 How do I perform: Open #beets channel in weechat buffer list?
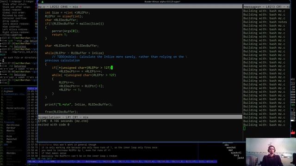10,130
